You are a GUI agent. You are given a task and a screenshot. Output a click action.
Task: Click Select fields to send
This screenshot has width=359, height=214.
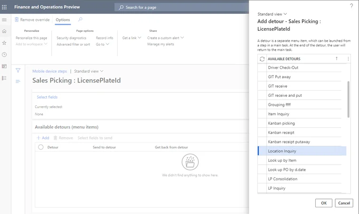point(95,138)
